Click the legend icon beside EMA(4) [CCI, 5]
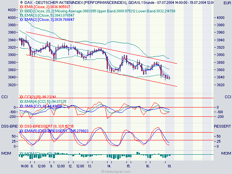The height and width of the screenshot is (174, 232). 21,102
